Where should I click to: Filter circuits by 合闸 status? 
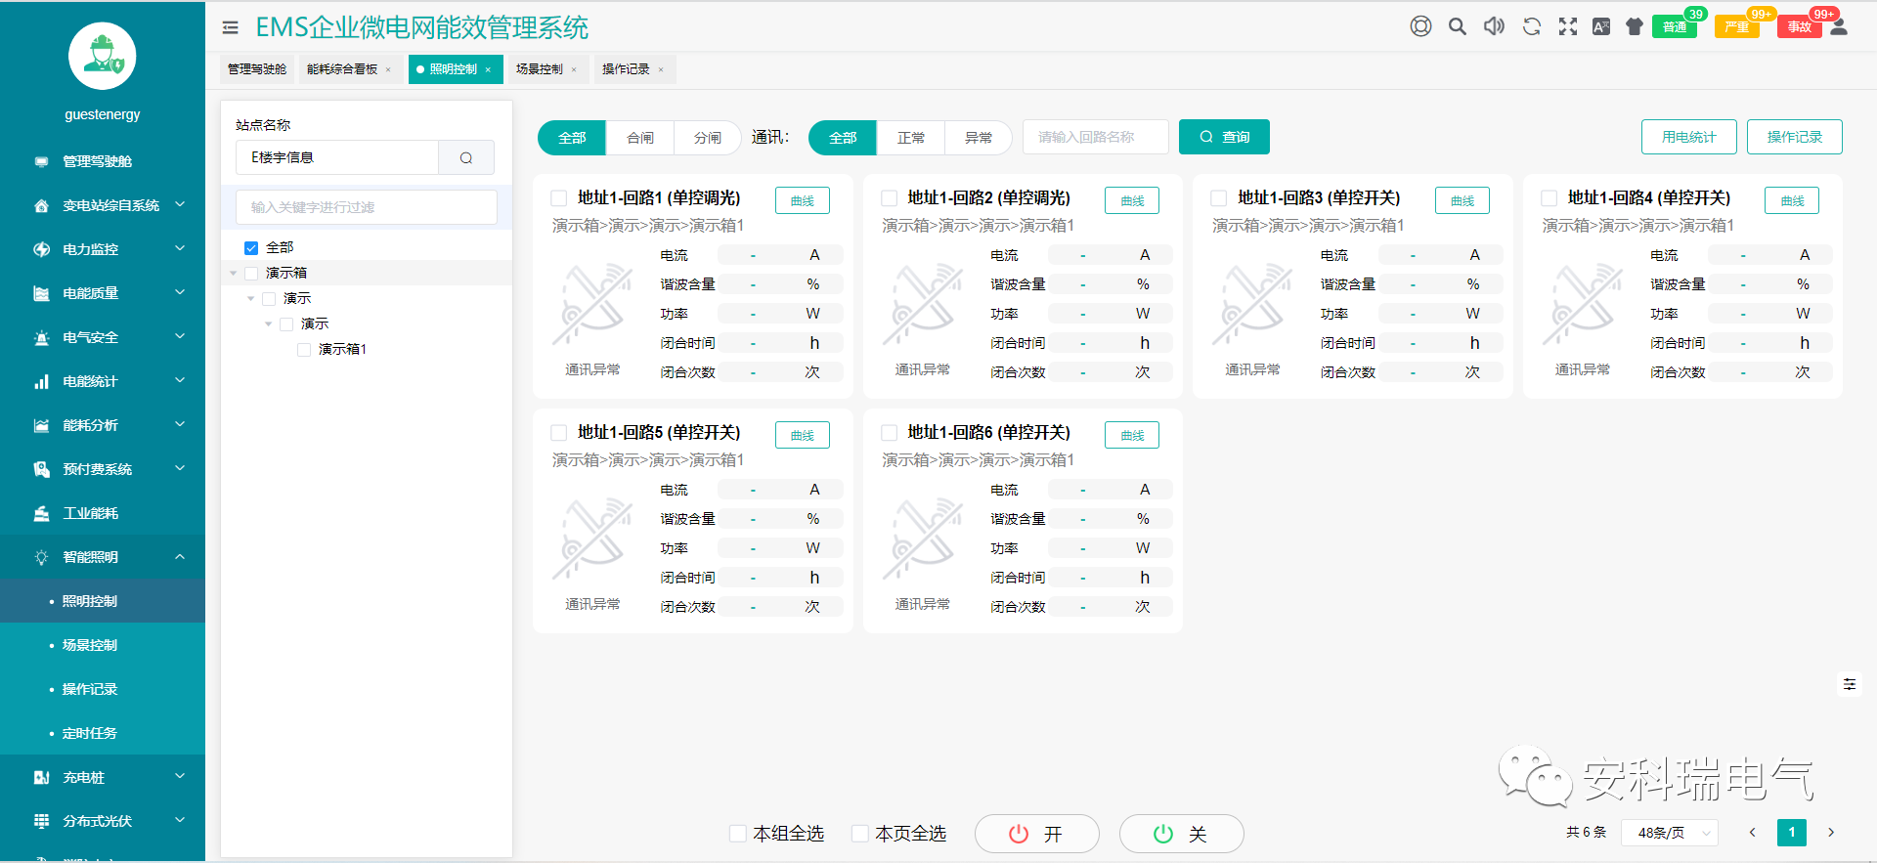[x=640, y=138]
